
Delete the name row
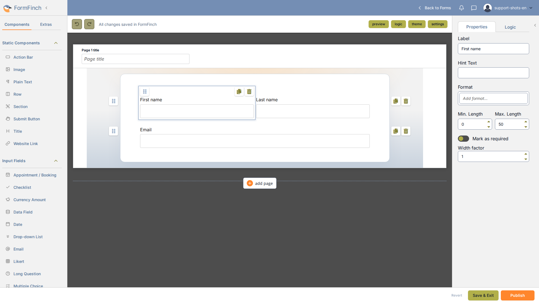pos(406,101)
